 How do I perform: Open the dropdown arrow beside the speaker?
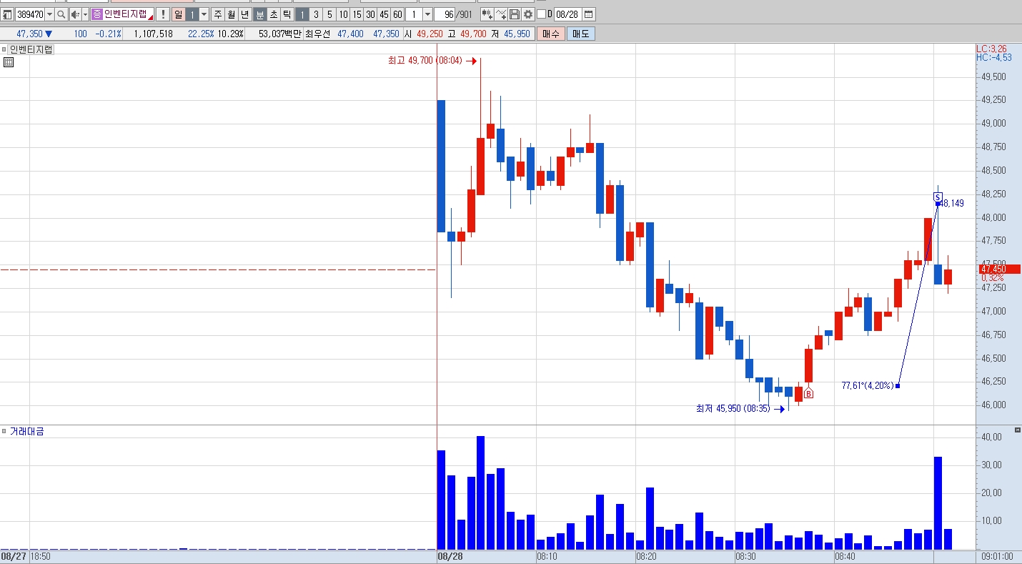[x=85, y=14]
